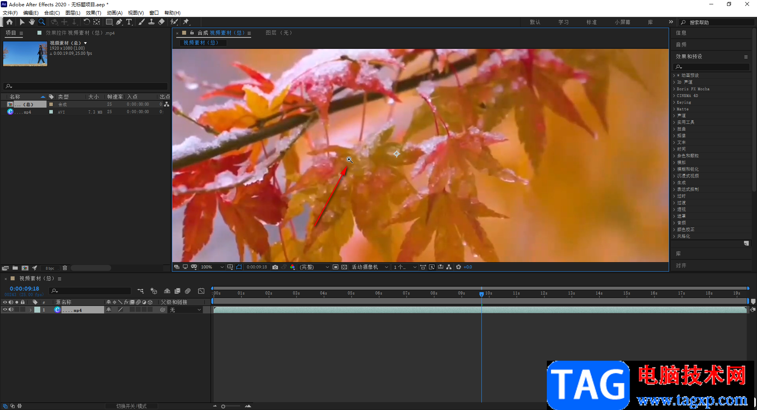The width and height of the screenshot is (757, 410).
Task: Click the 0:00:09:18 timeline timecode
Action: (24, 289)
